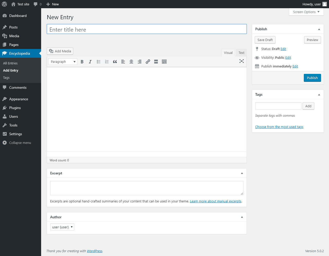Viewport: 329px width, 256px height.
Task: Insert a blockquote
Action: coord(115,62)
